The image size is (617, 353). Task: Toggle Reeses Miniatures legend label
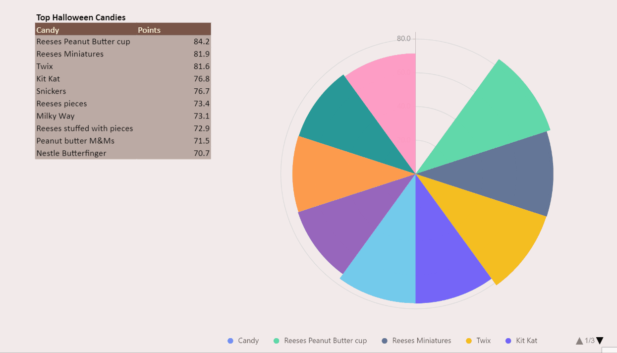422,341
